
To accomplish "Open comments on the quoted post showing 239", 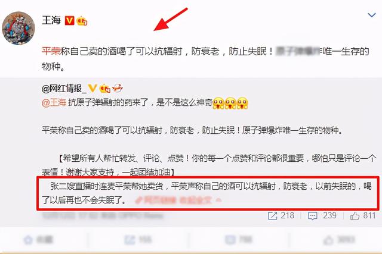I will tap(322, 215).
